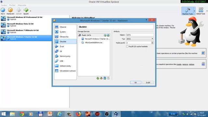
Task: Add an optical drive to the SATA controller
Action: click(105, 35)
